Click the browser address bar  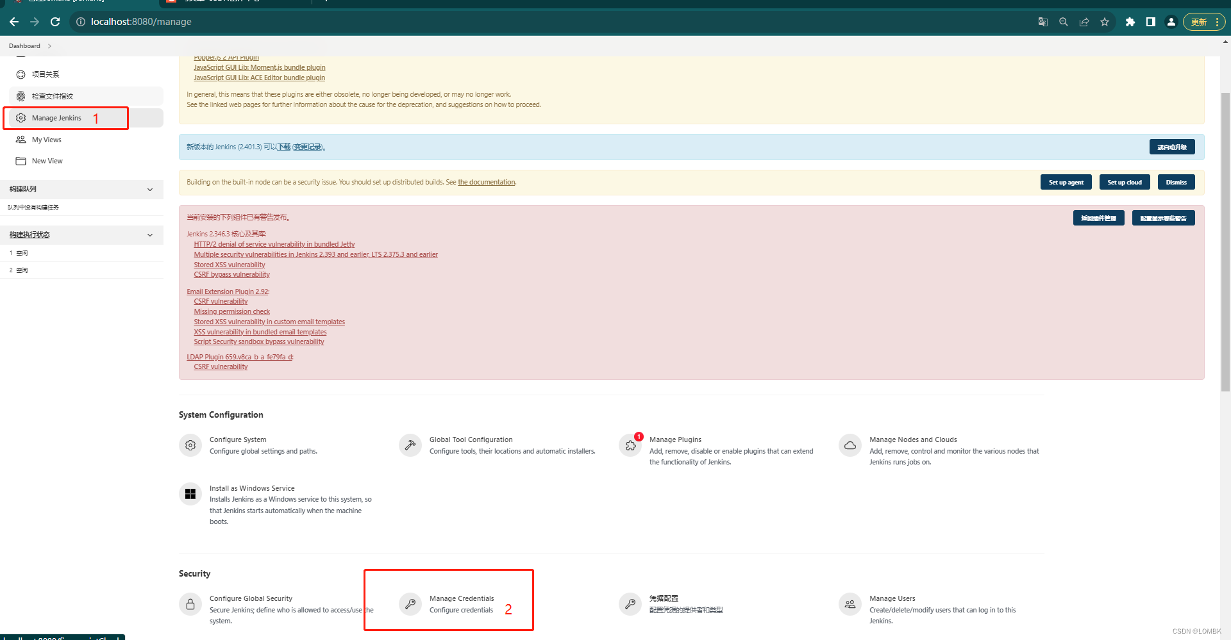(256, 21)
